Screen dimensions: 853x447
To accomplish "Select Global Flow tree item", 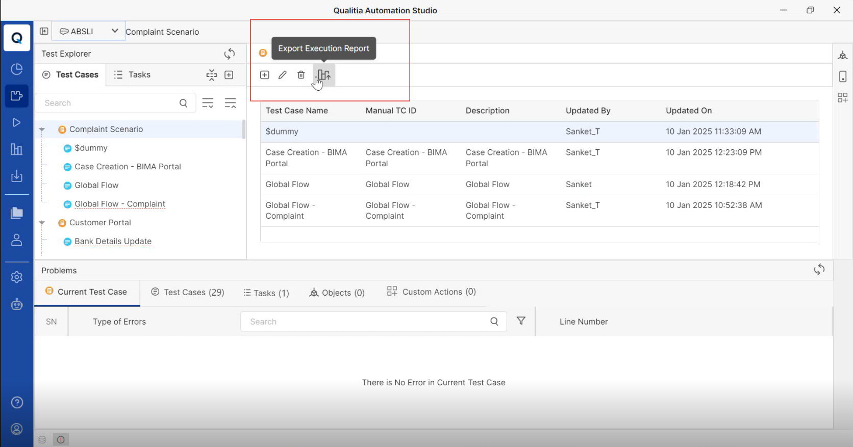I will (96, 186).
